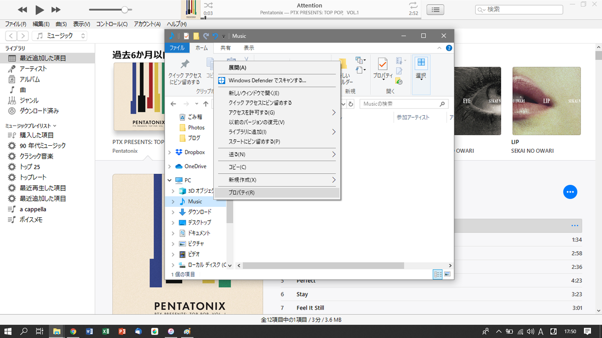Click Windows Defender でスキャンする
602x338 pixels.
click(x=277, y=80)
